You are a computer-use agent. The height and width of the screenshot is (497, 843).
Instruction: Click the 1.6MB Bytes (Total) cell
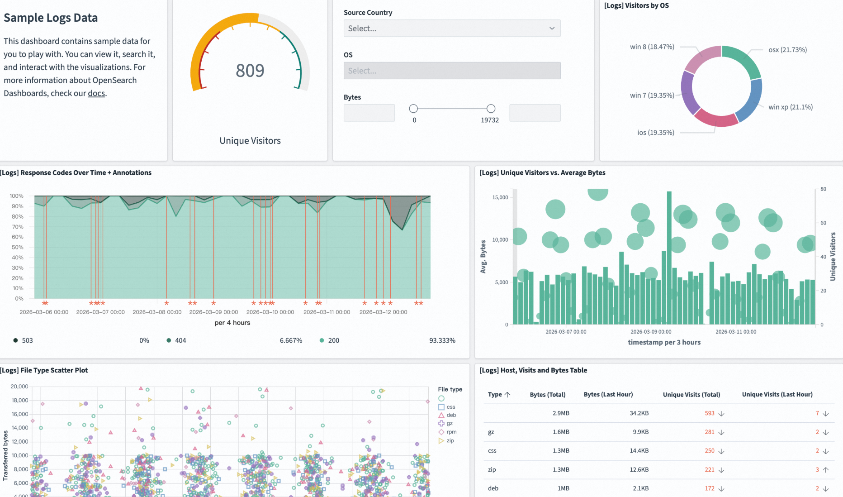561,432
